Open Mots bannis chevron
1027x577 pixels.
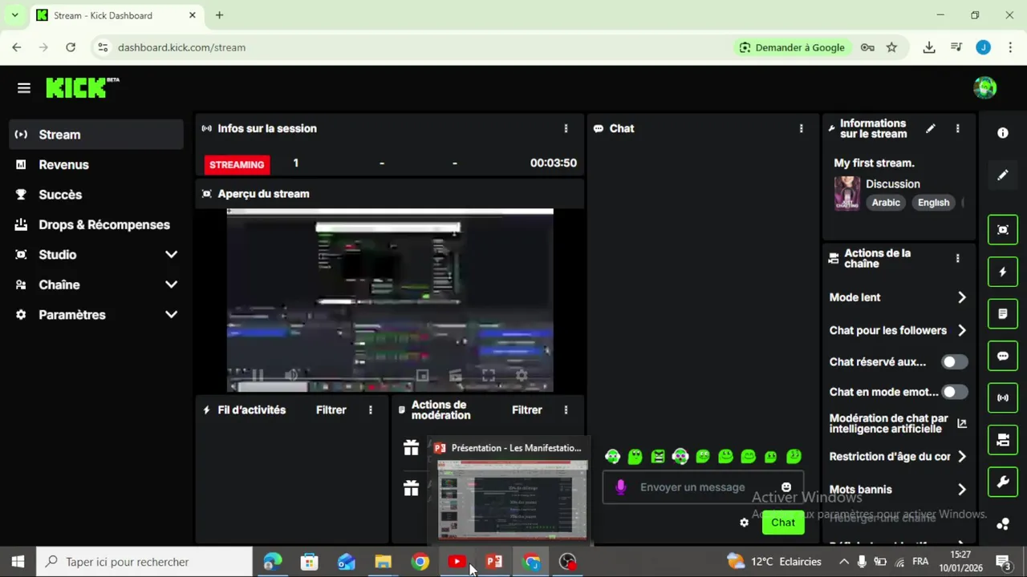click(961, 490)
